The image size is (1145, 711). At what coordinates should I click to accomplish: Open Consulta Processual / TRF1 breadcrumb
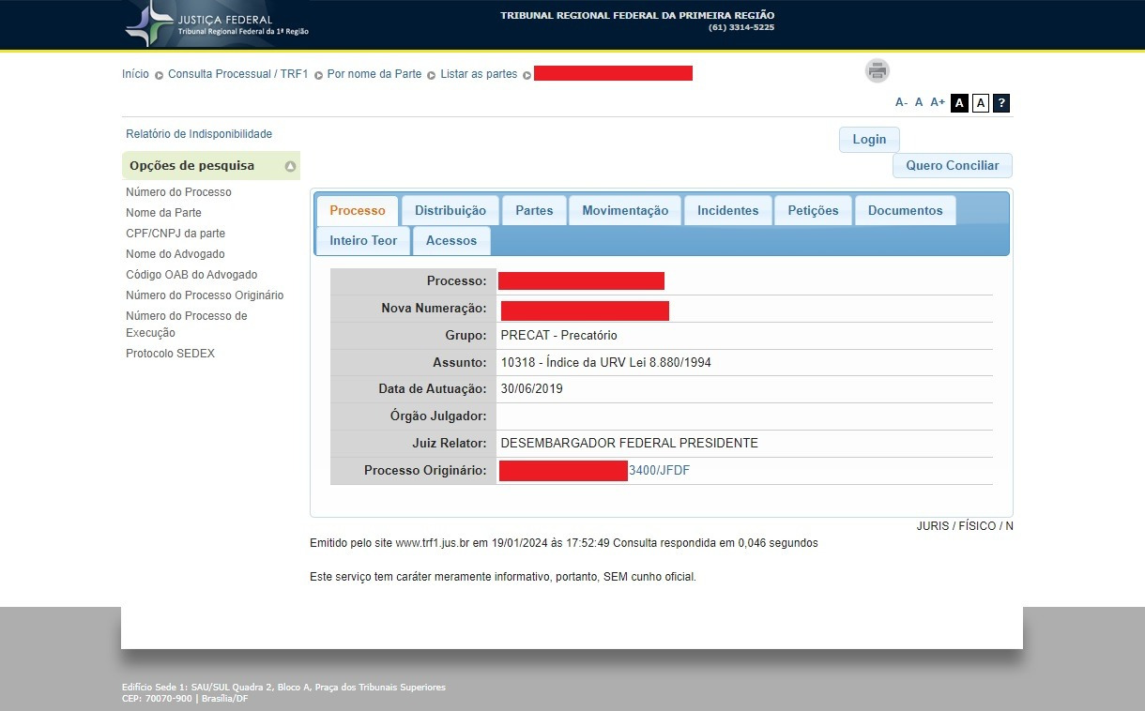click(238, 74)
